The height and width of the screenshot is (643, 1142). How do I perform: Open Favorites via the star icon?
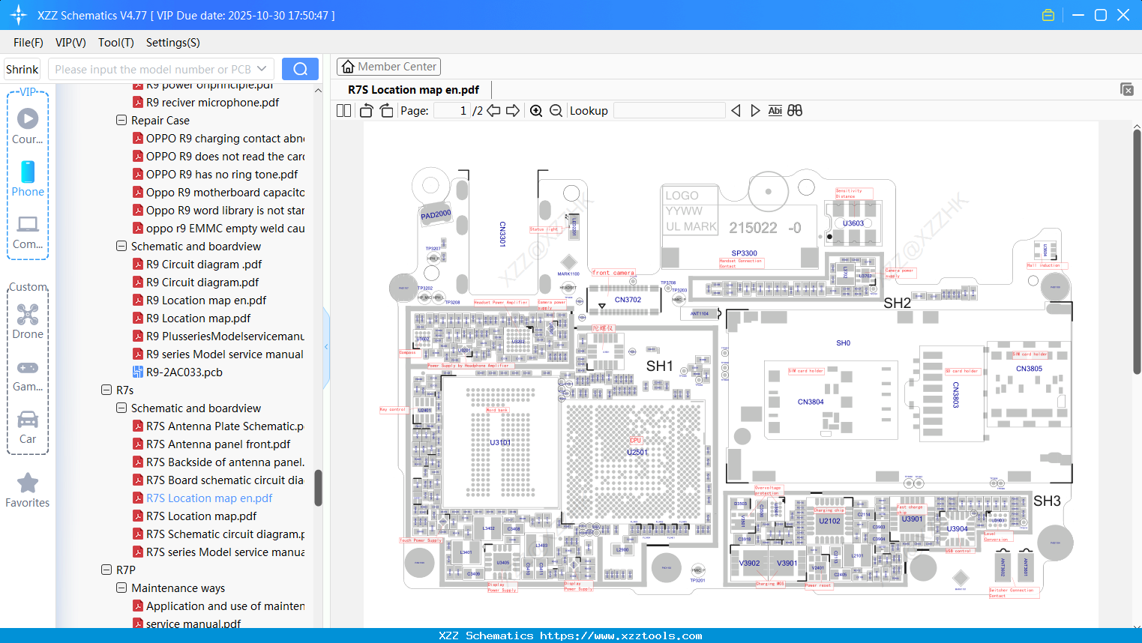(27, 483)
